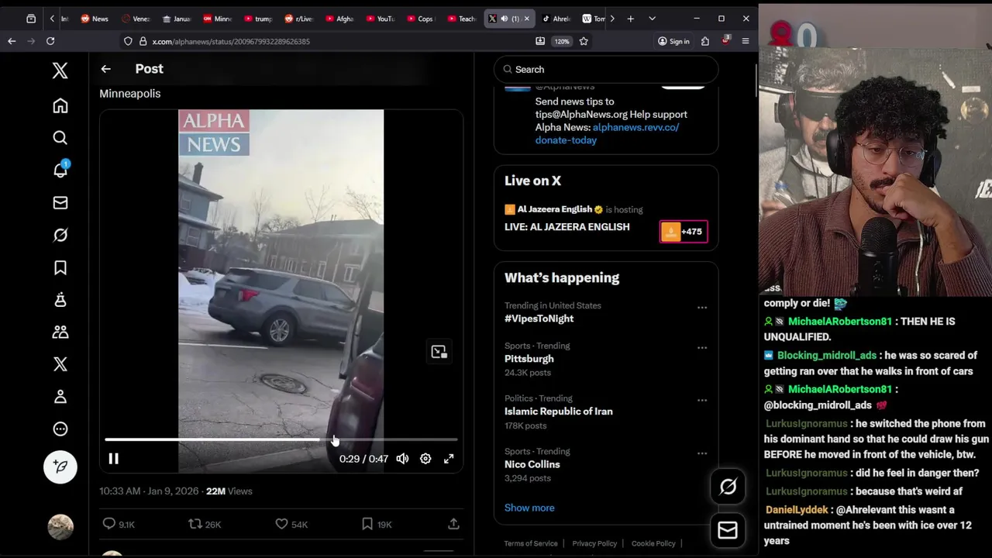Switch to the trump YouTube tab
The width and height of the screenshot is (992, 558).
coord(257,19)
